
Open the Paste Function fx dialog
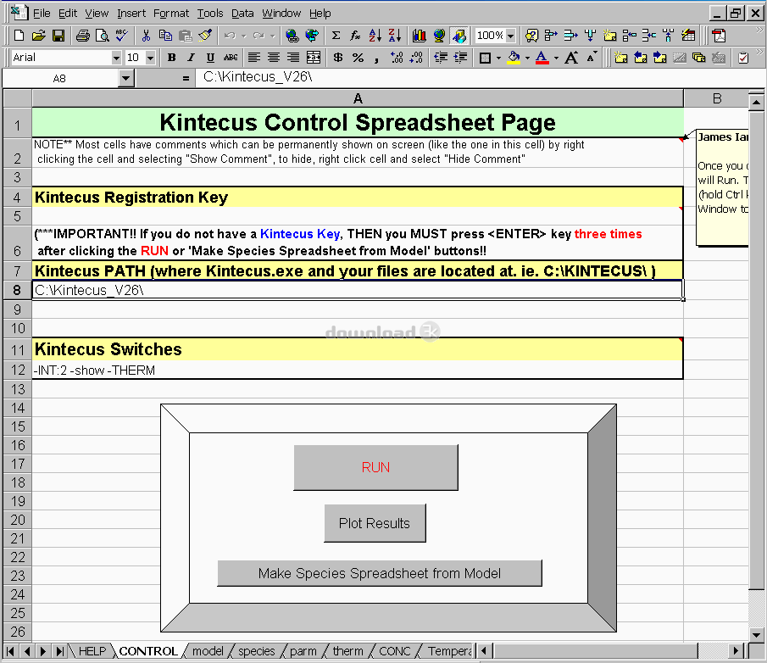pos(356,36)
